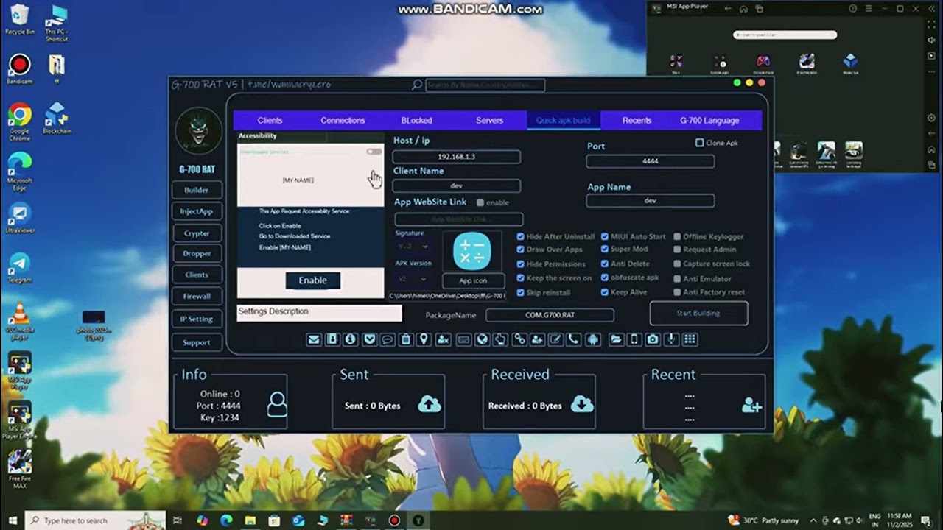Viewport: 943px width, 530px height.
Task: Flip the Downloaded Services switch in preview
Action: pyautogui.click(x=374, y=152)
